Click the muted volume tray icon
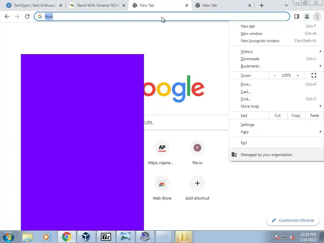The height and width of the screenshot is (243, 324). [292, 237]
